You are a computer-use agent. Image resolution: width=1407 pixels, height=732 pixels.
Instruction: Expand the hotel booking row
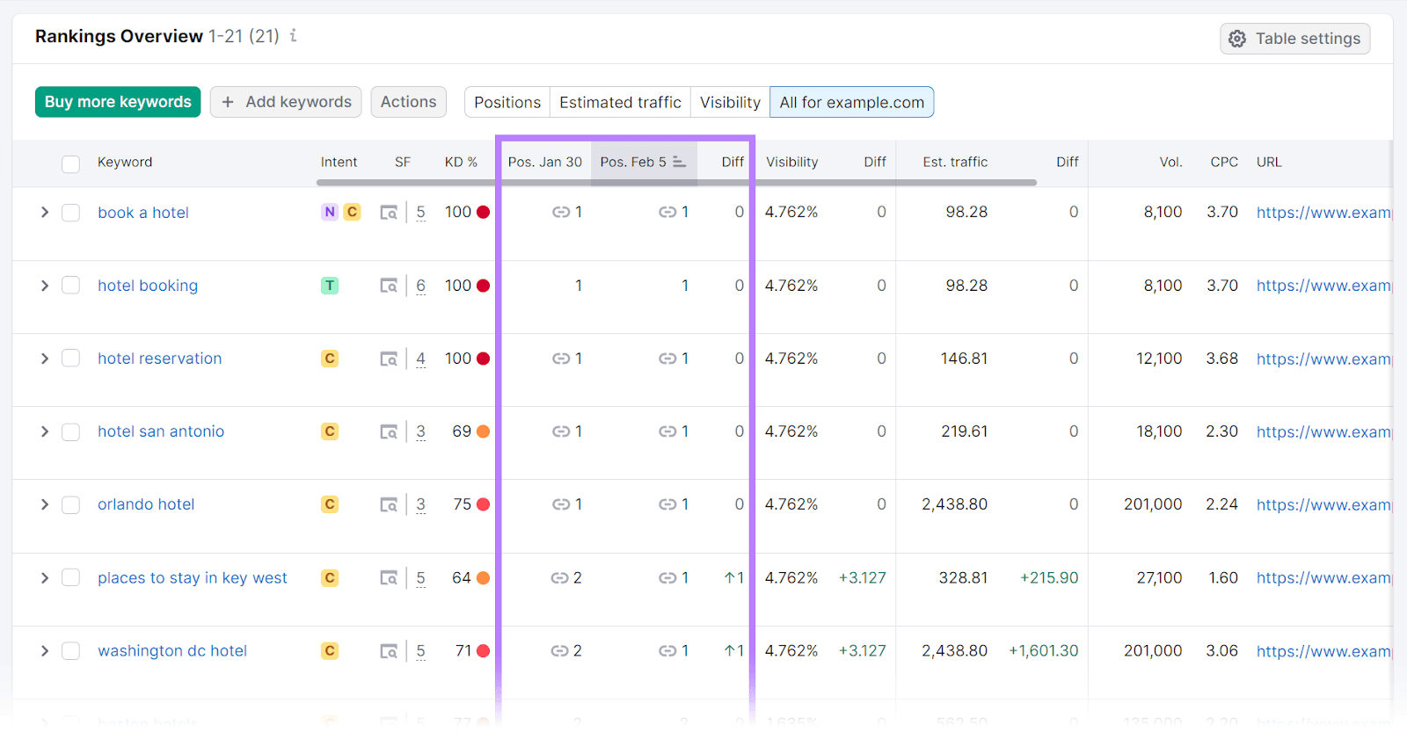(44, 286)
